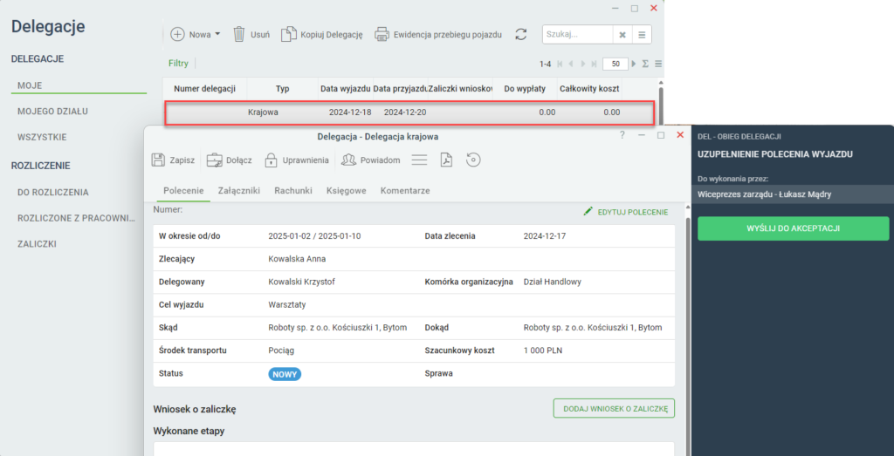Open help question mark in delegation window
The image size is (894, 456).
point(622,135)
